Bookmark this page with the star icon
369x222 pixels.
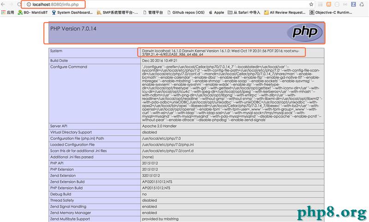[x=311, y=4]
